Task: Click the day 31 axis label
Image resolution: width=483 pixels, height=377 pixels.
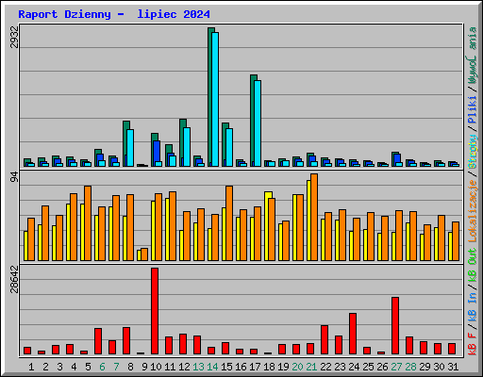Action: tap(453, 367)
